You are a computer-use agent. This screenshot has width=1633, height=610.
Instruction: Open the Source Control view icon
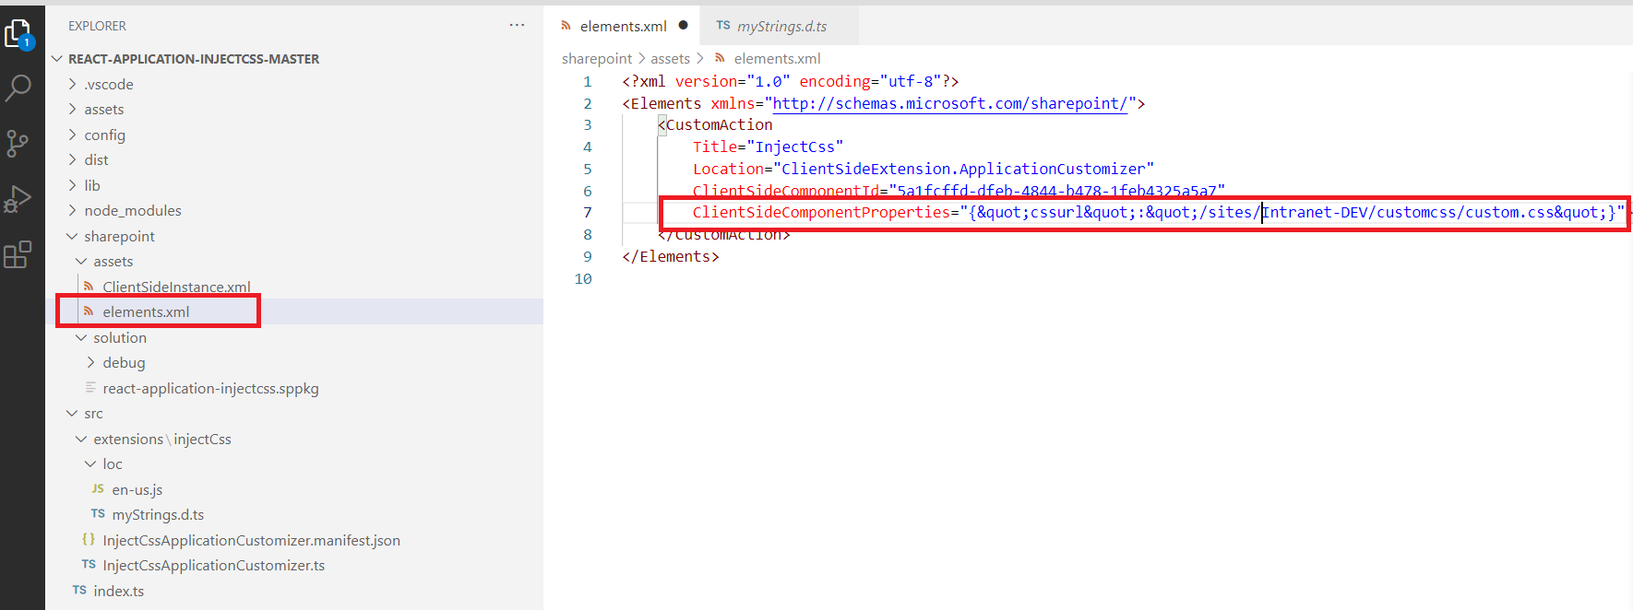18,143
